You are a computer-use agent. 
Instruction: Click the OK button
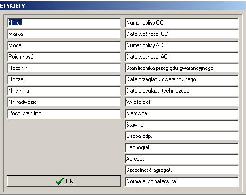64,181
